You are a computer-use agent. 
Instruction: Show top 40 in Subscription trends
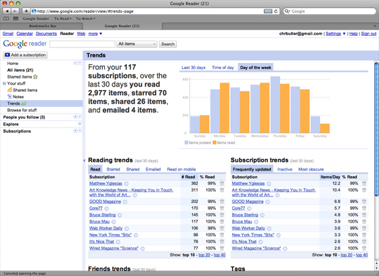coord(362,255)
